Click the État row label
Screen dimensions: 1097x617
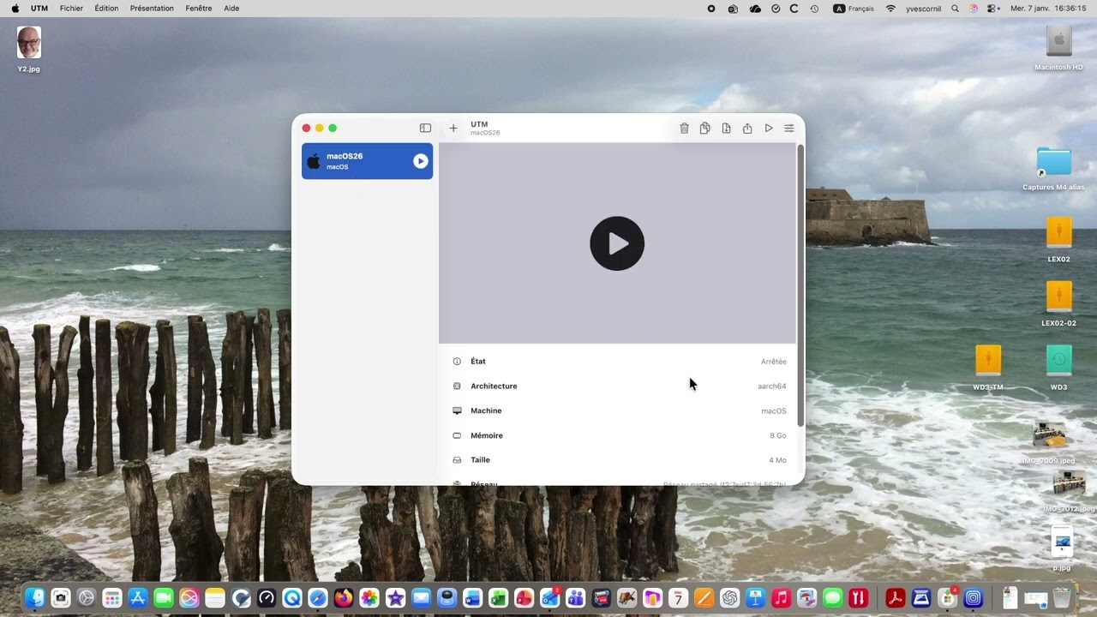coord(478,362)
